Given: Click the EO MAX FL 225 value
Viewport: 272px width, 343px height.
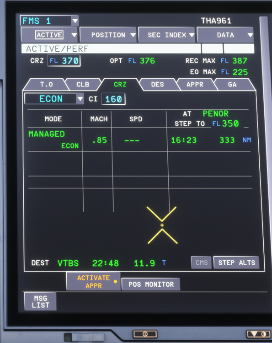Looking at the screenshot, I should coord(235,72).
